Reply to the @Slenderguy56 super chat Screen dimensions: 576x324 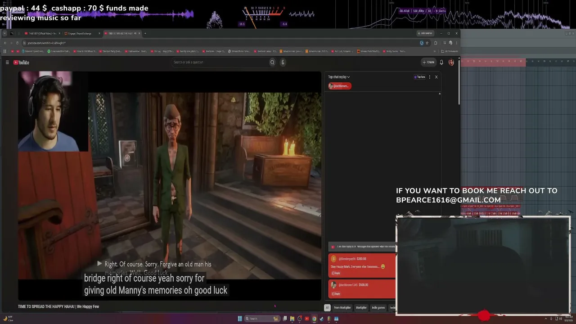click(x=336, y=273)
